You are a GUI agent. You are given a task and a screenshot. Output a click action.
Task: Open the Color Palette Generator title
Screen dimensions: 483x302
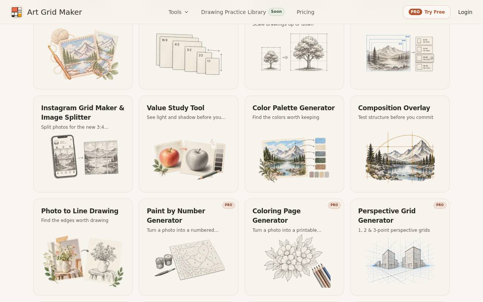tap(294, 108)
